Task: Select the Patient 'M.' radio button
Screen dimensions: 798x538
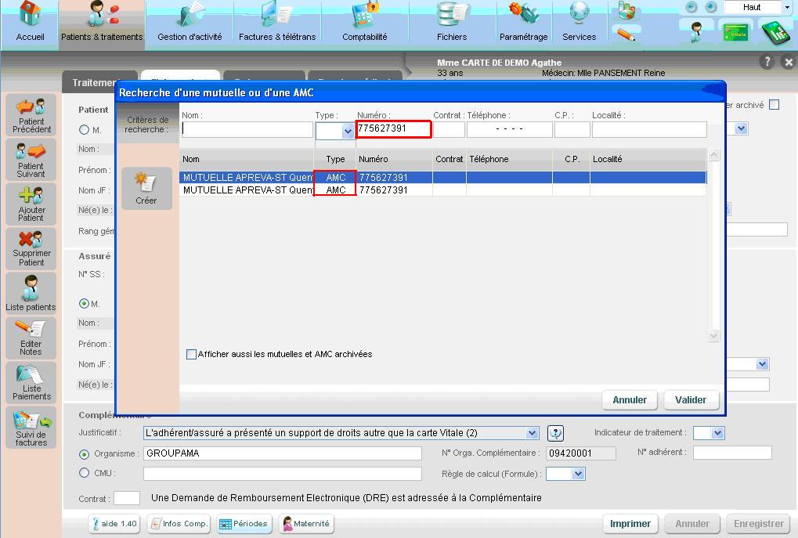Action: coord(85,130)
